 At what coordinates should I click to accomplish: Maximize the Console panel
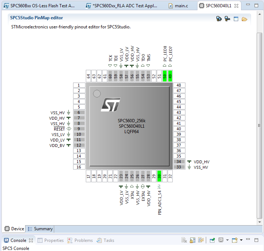256,240
